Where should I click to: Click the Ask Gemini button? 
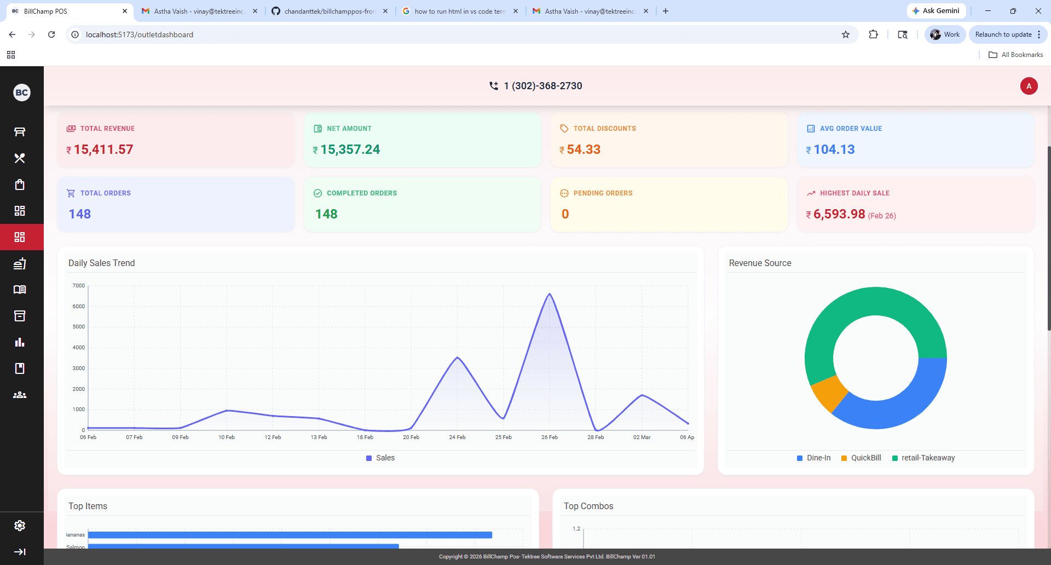[x=936, y=11]
